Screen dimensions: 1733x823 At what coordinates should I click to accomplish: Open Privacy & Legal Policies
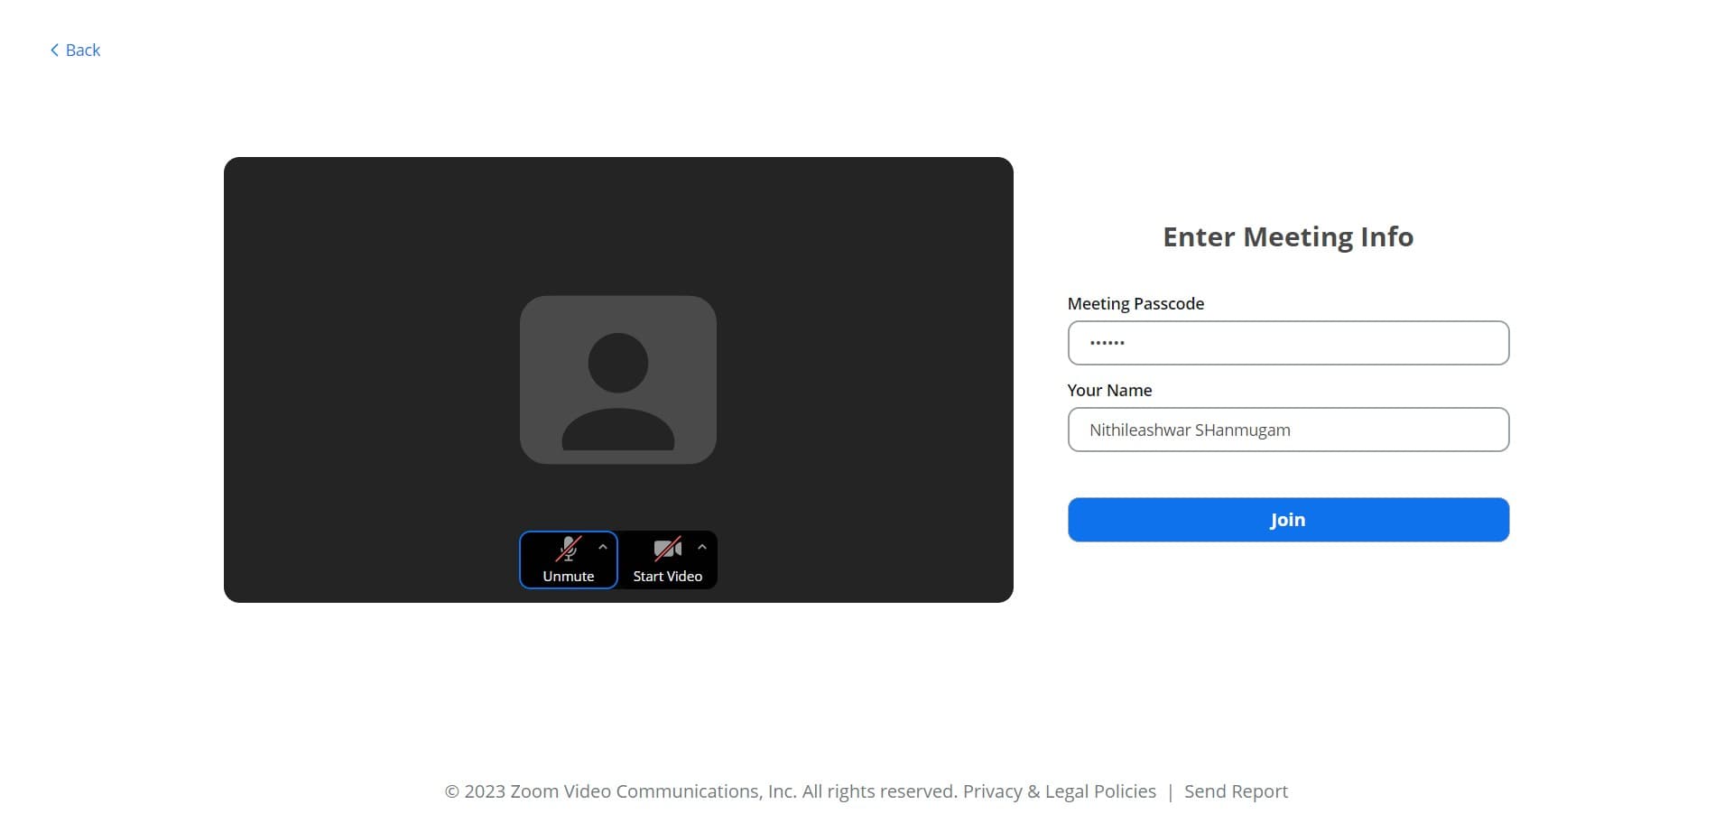[x=1059, y=791]
